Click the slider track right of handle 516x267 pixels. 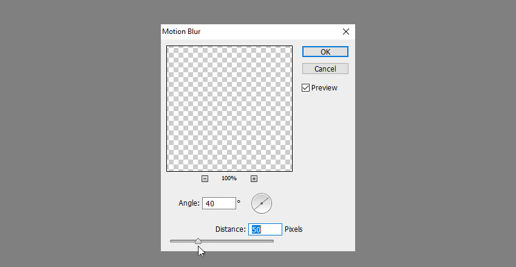[237, 242]
